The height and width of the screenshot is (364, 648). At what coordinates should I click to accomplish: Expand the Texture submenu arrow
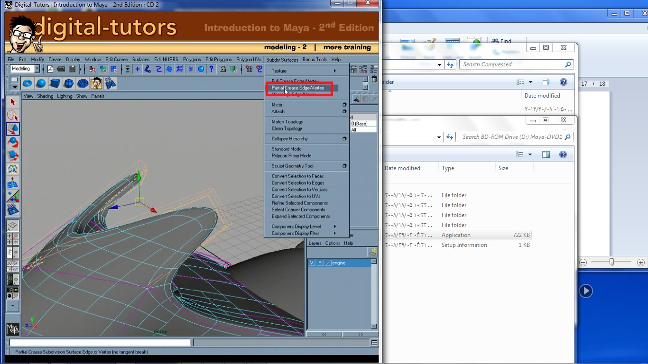coord(335,71)
